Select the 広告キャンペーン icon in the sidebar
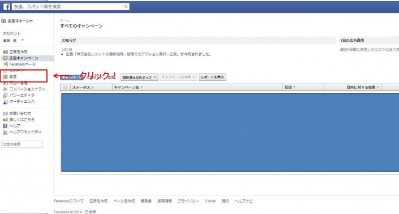 pyautogui.click(x=5, y=58)
